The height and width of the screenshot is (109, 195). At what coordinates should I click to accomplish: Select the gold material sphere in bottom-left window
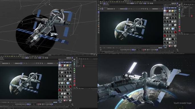pyautogui.click(x=68, y=65)
